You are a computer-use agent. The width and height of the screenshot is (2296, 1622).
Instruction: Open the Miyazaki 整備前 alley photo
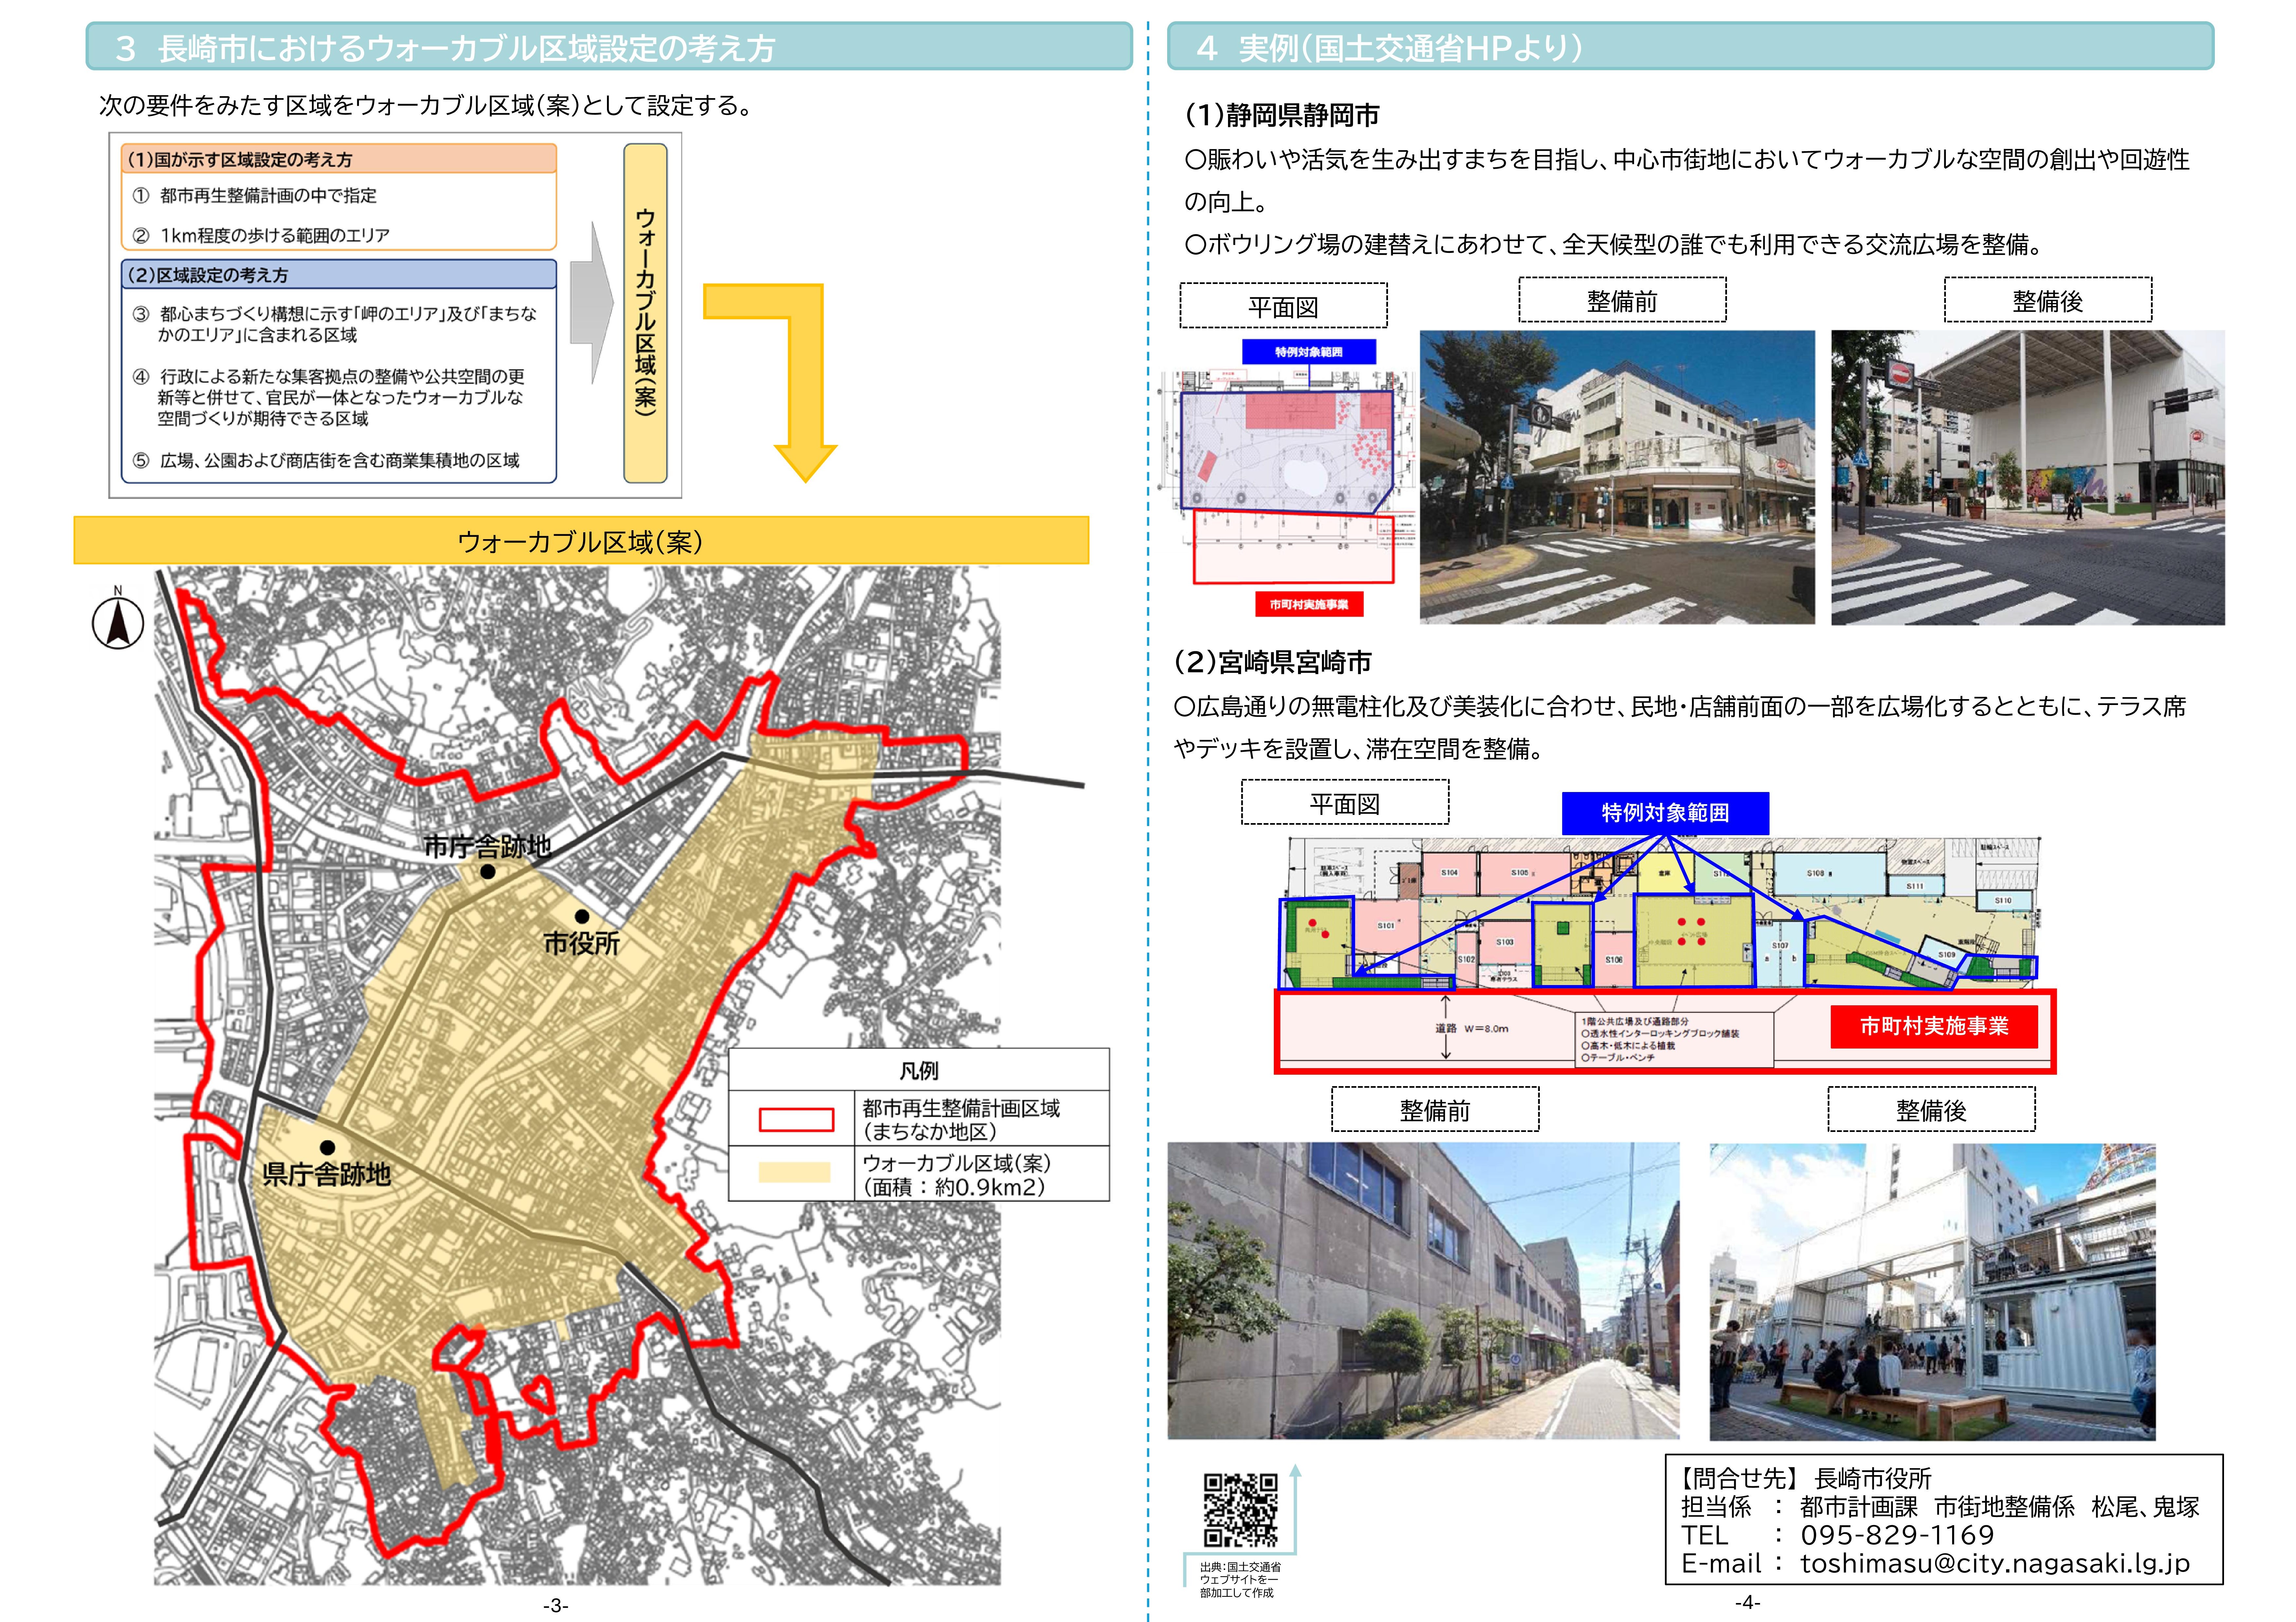pos(1424,1291)
